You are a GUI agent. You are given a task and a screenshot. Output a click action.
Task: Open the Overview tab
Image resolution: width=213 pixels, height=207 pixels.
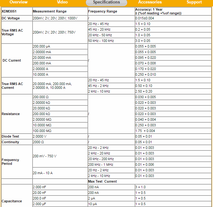18,2
